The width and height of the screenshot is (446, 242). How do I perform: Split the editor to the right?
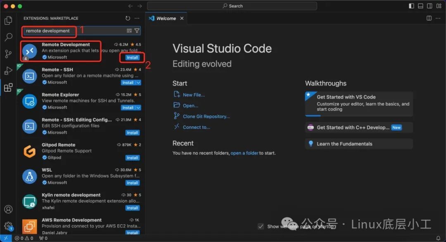pos(429,18)
